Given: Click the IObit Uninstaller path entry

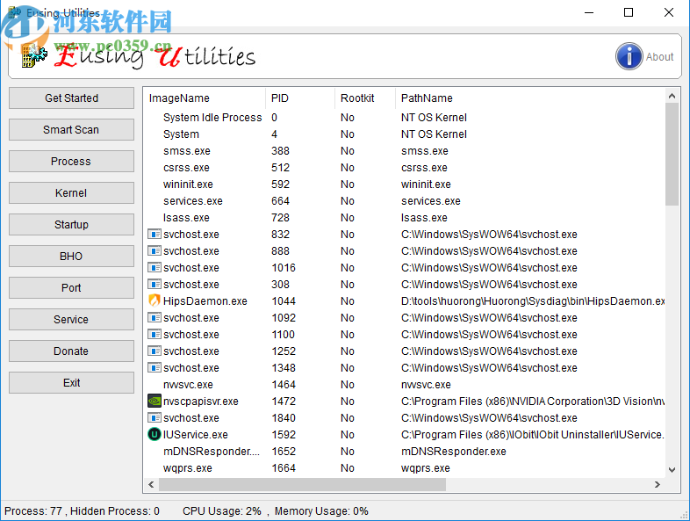Looking at the screenshot, I should [533, 435].
